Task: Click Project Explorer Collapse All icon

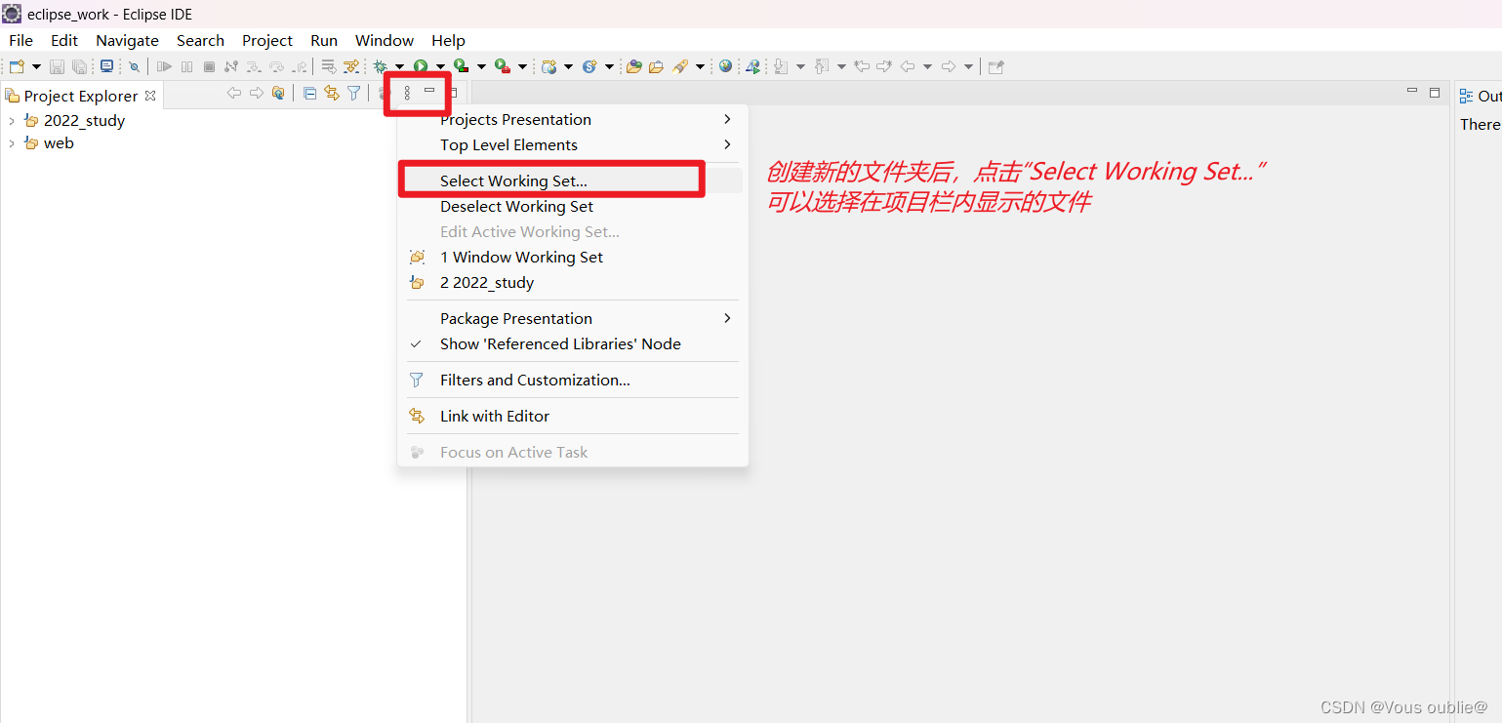Action: tap(309, 94)
